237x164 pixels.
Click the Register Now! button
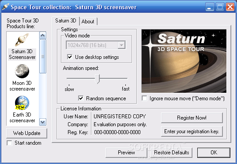click(192, 118)
